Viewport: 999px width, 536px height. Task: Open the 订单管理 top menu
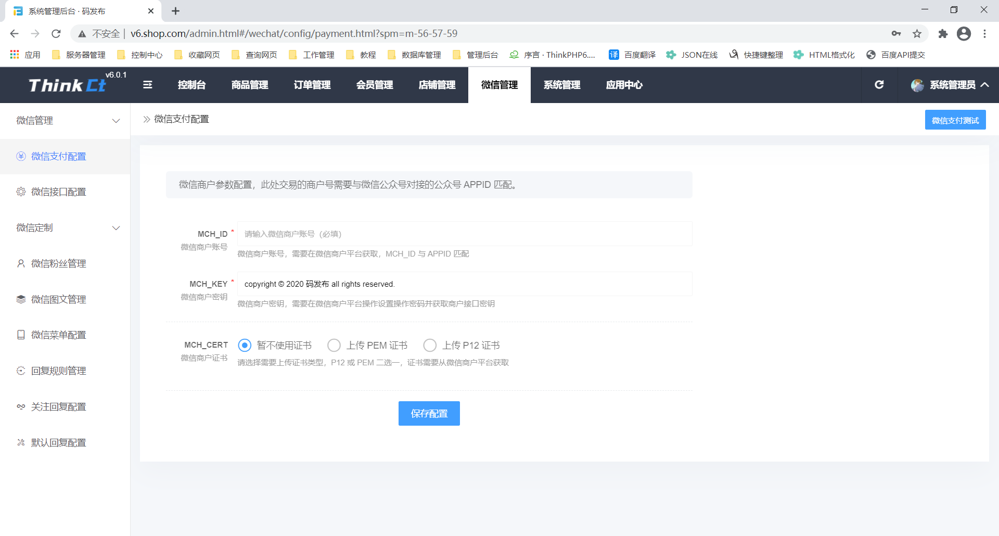pos(312,85)
